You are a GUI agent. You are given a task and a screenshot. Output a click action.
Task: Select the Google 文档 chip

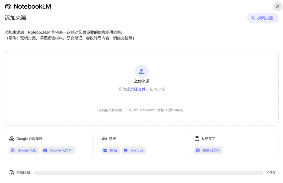tap(24, 150)
